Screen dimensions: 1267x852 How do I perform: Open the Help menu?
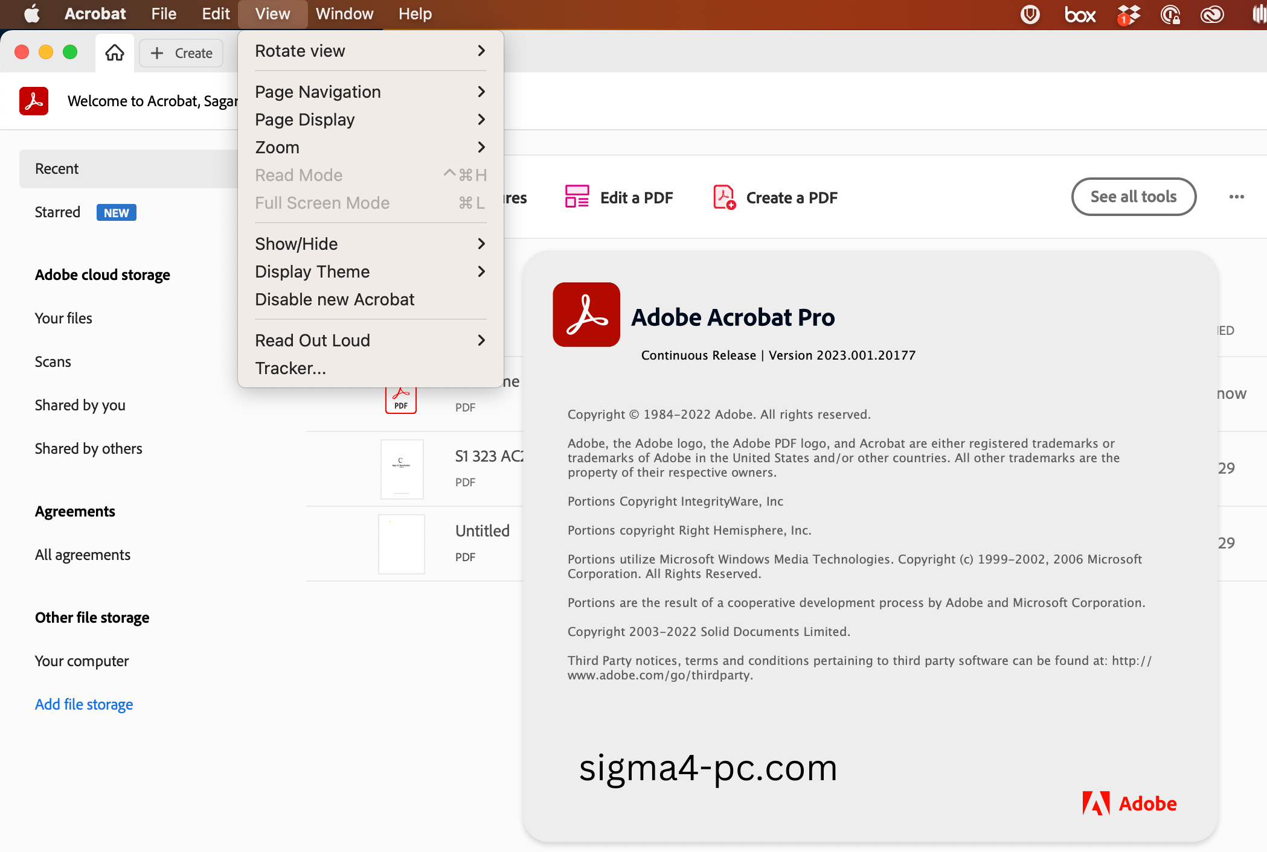tap(415, 14)
